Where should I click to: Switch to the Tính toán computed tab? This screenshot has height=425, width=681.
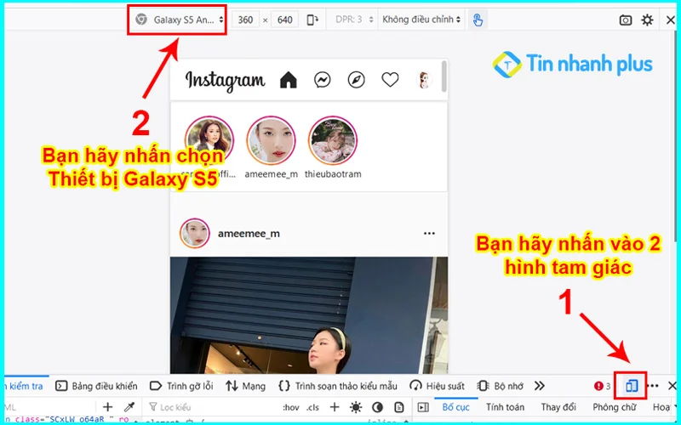505,407
